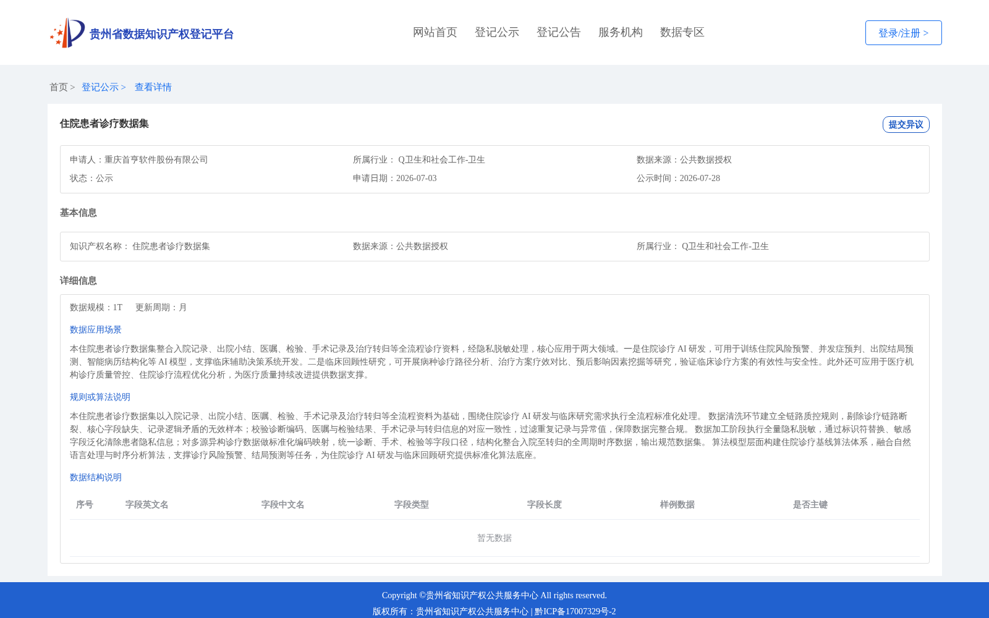Click 公示时间：2026-07-28 text

point(678,178)
